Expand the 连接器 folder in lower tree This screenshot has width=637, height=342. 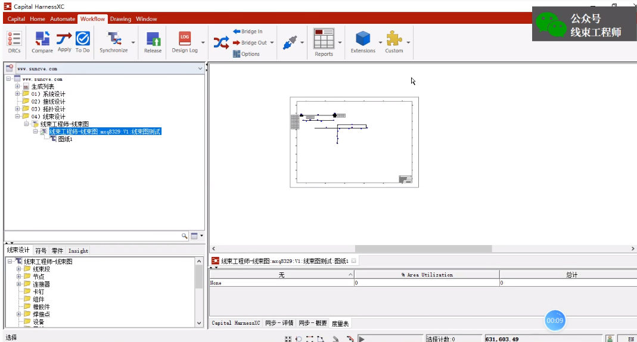pos(18,284)
